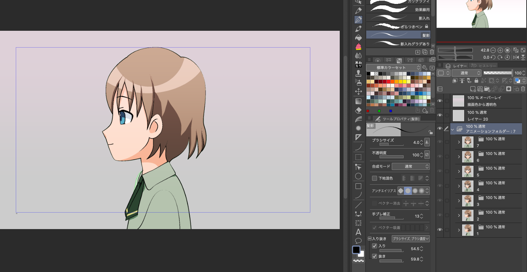Select the Text tool
527x272 pixels.
[358, 232]
